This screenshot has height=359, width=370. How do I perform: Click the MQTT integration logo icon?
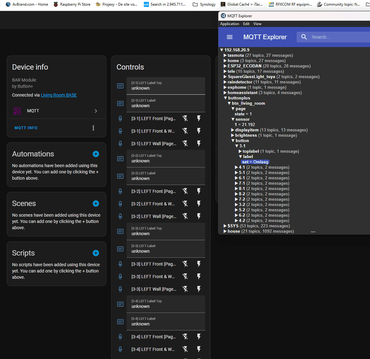[x=17, y=111]
